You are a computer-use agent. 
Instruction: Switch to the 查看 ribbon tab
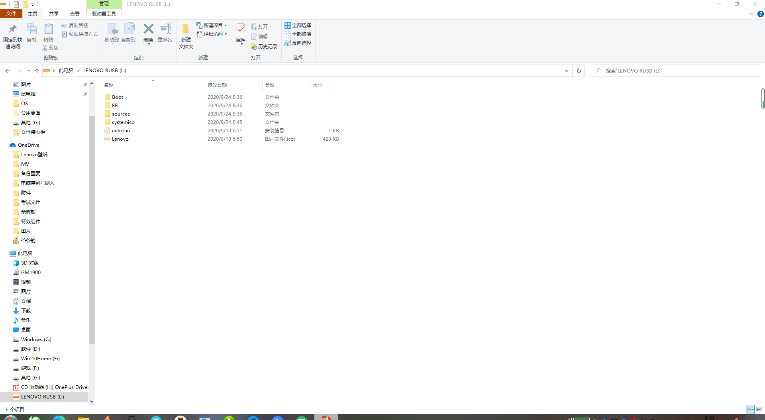click(x=75, y=14)
